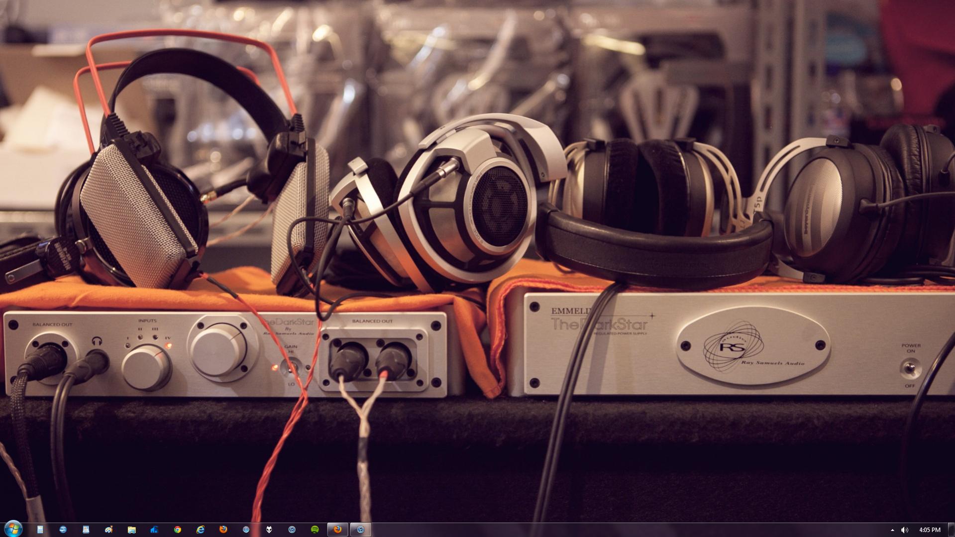
Task: Launch Paint from the taskbar palette icon
Action: click(108, 530)
